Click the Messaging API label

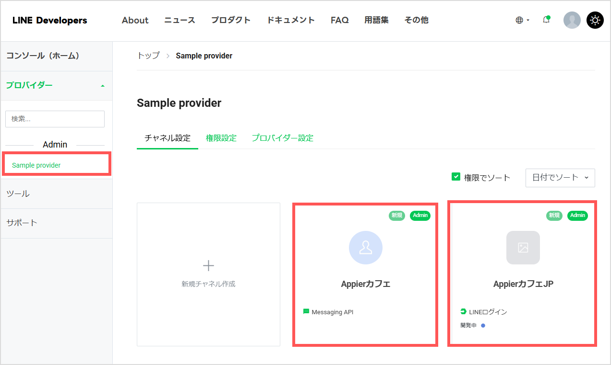click(x=332, y=312)
